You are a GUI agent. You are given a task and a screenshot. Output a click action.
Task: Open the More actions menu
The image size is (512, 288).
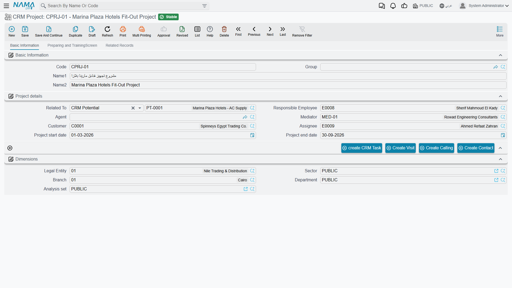click(500, 31)
